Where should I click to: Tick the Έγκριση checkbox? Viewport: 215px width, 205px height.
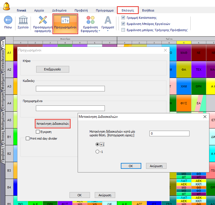point(38,132)
